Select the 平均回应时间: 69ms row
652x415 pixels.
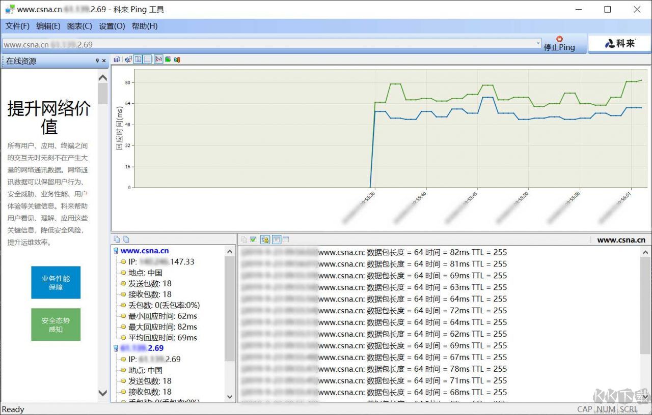(162, 338)
